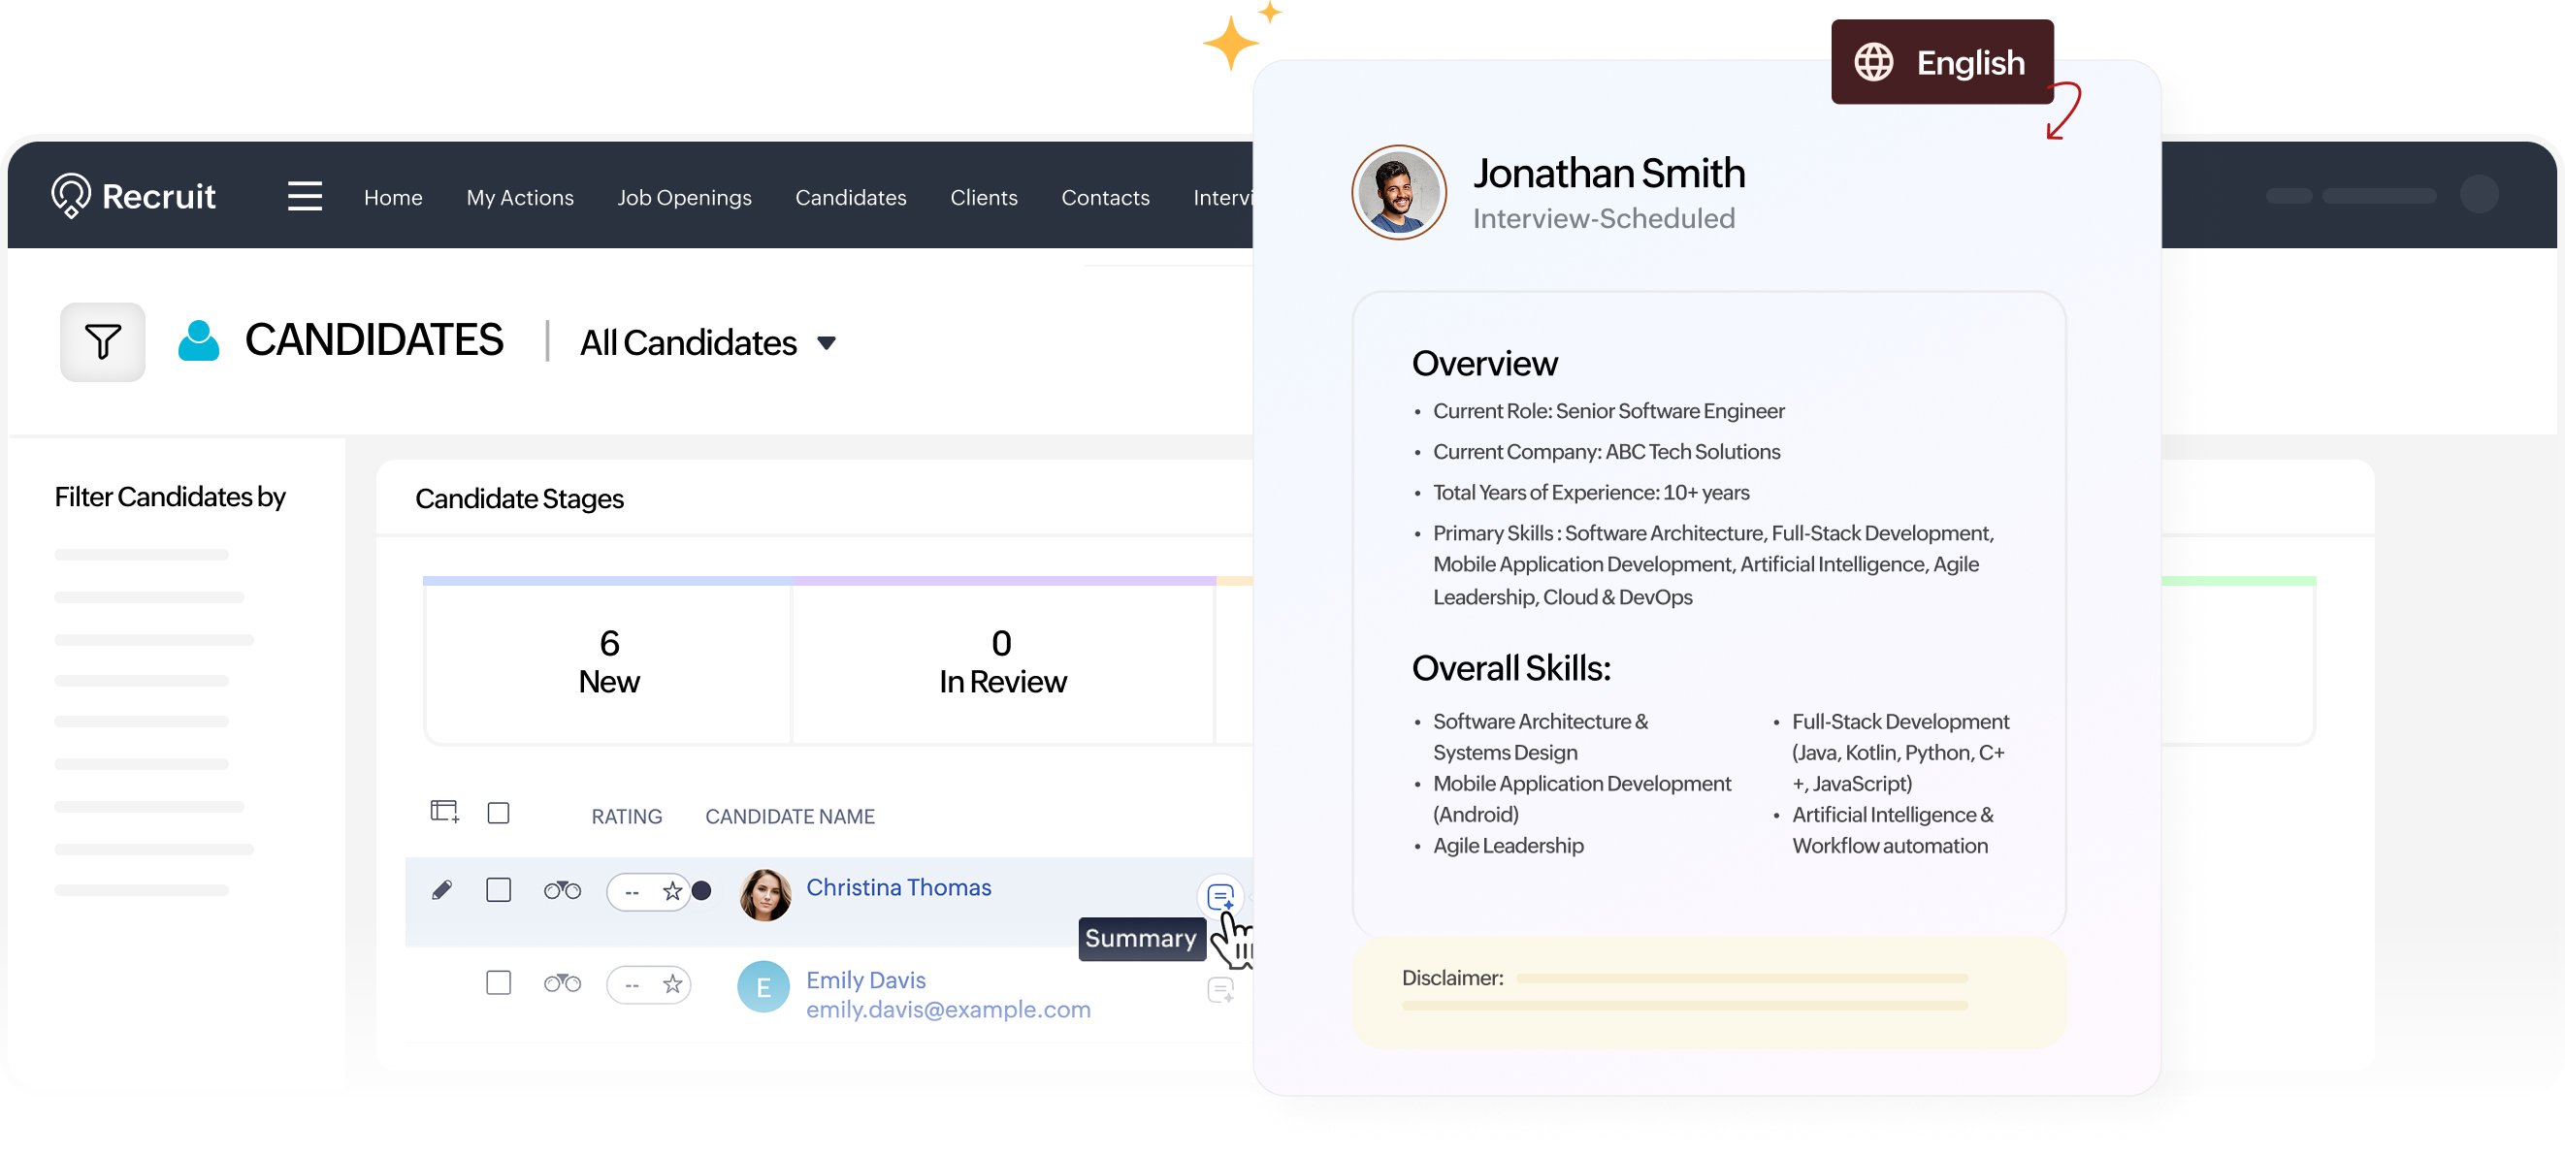Click the Recruit logo icon

pyautogui.click(x=71, y=195)
